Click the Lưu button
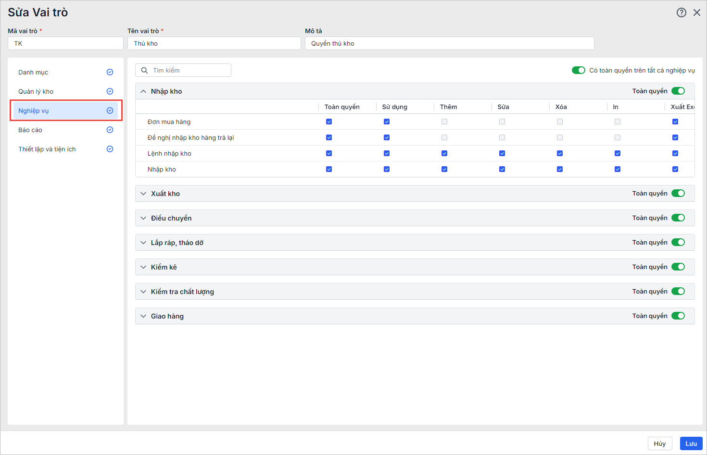The width and height of the screenshot is (707, 455). pos(691,443)
